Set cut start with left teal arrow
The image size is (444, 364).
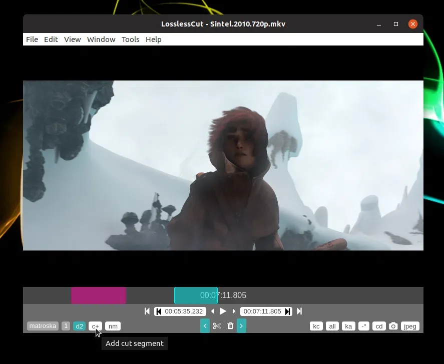pyautogui.click(x=205, y=326)
